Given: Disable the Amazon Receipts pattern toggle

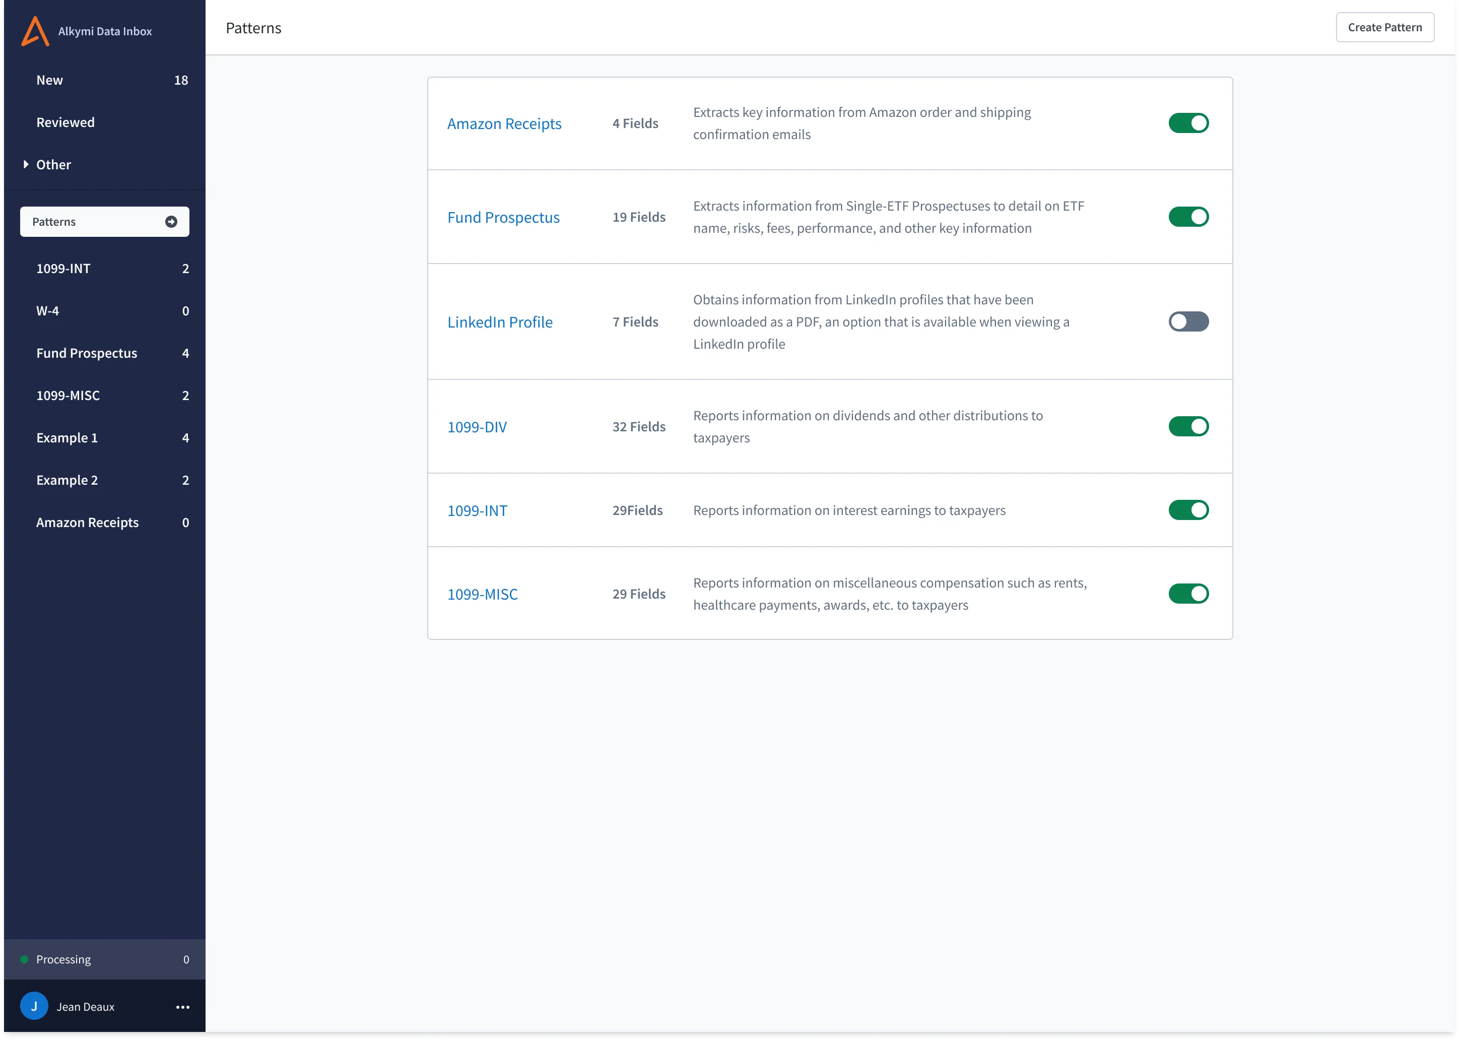Looking at the screenshot, I should point(1188,123).
